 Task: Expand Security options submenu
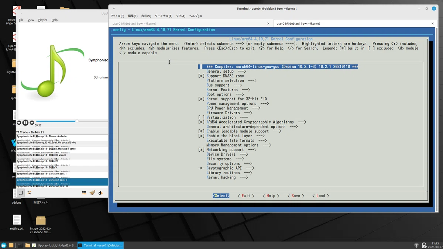230,163
